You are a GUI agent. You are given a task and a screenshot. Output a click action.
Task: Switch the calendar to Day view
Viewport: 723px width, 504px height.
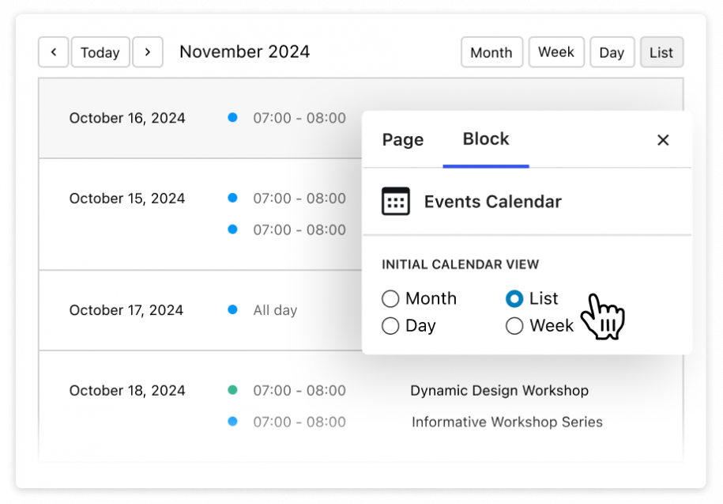pos(612,51)
